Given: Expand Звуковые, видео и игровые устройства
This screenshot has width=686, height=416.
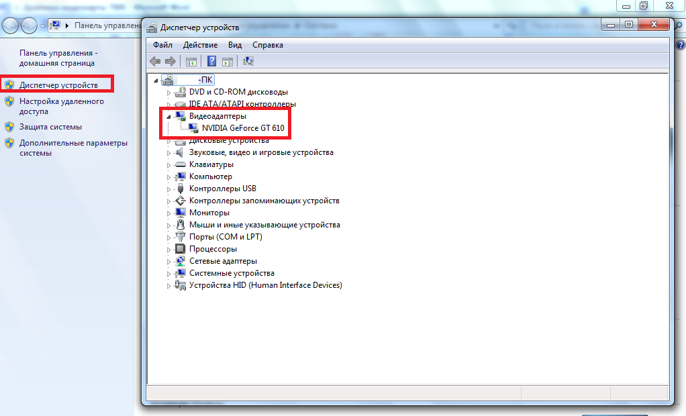Looking at the screenshot, I should pyautogui.click(x=168, y=153).
